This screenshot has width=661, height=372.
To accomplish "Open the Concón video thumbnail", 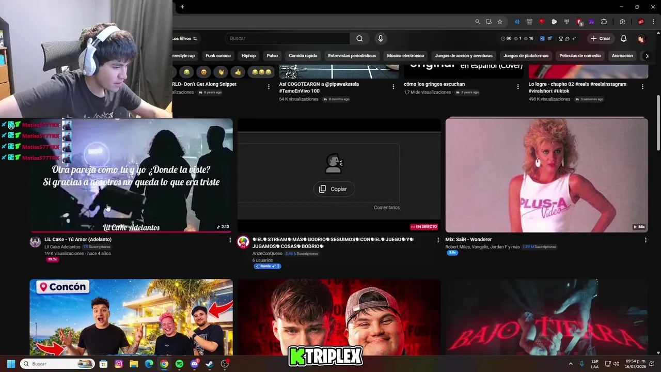I will pos(131,317).
